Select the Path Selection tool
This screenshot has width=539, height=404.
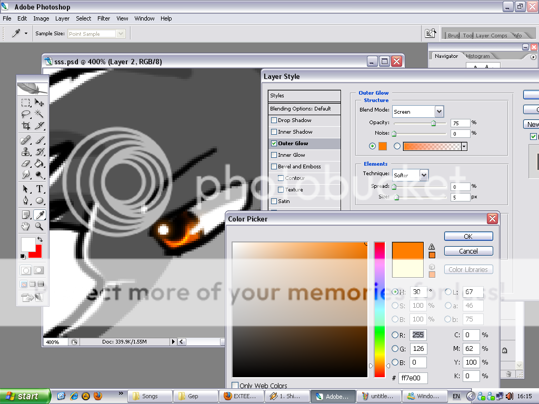click(x=25, y=189)
